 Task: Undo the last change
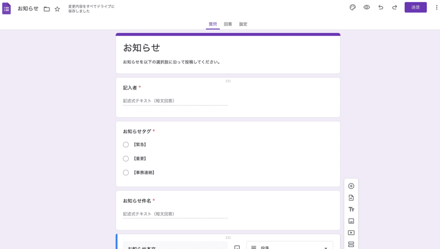click(381, 7)
